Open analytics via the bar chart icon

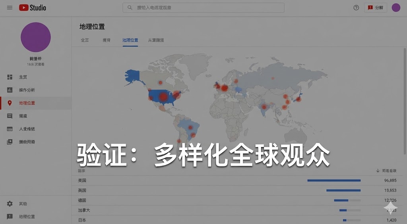click(10, 90)
